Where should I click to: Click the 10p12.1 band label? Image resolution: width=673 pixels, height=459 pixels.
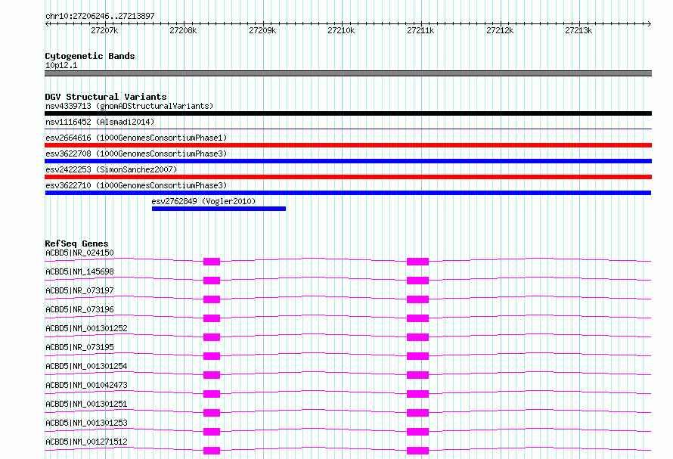coord(61,65)
